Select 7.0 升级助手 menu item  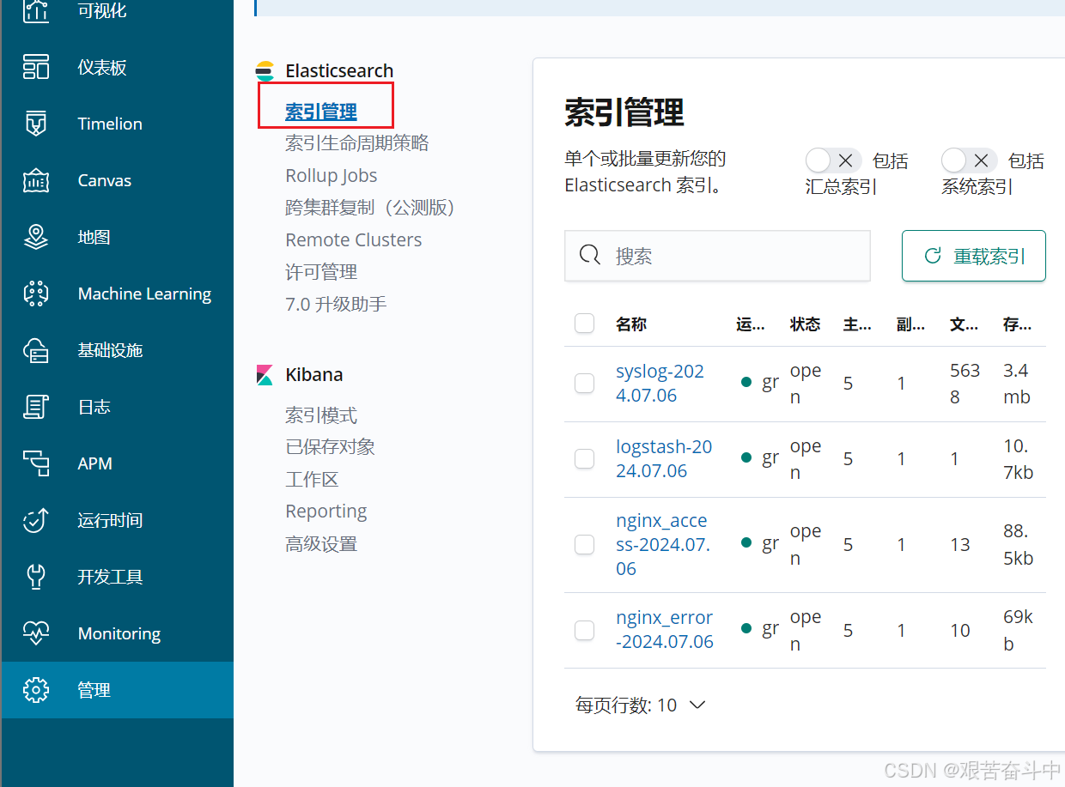(x=336, y=305)
